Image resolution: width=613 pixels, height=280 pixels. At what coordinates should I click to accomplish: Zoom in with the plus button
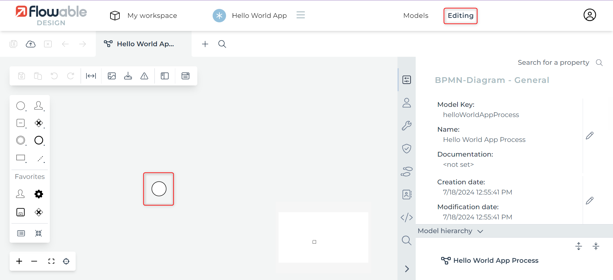(x=19, y=261)
